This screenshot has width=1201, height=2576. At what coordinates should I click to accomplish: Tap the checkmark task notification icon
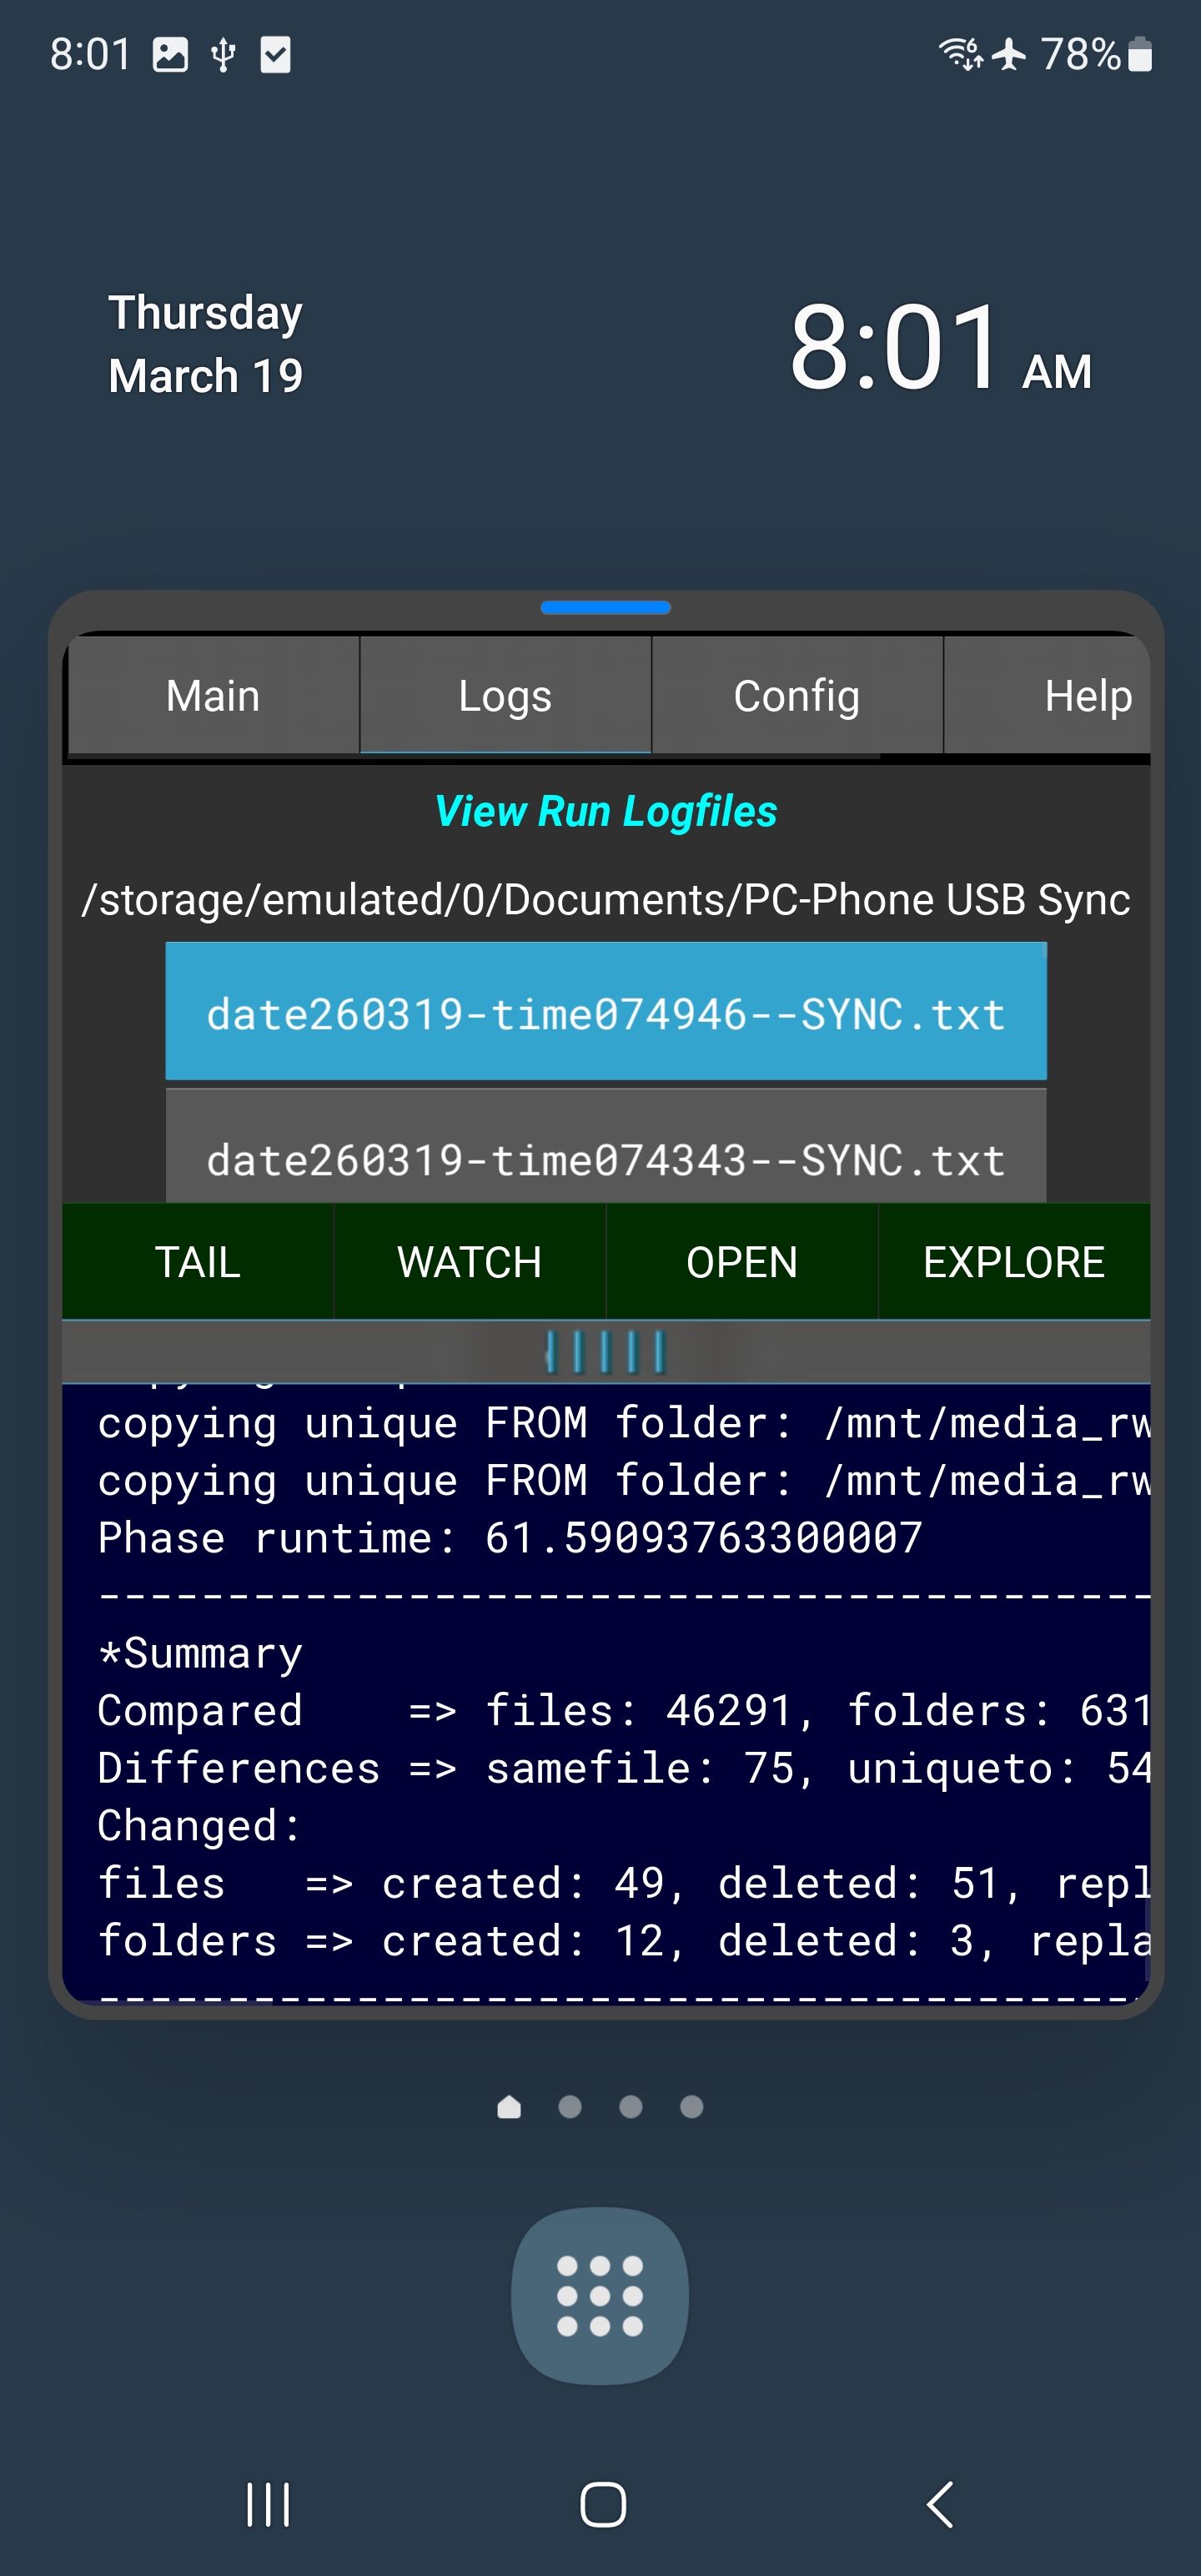point(275,54)
